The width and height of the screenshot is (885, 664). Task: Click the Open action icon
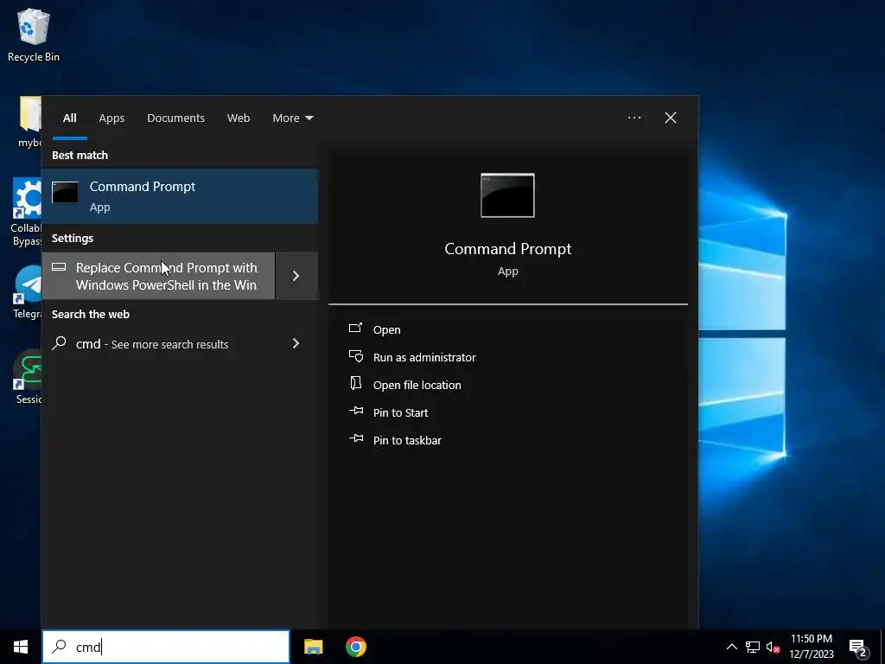tap(355, 328)
